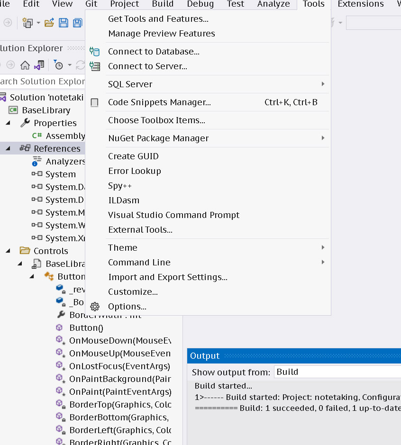Image resolution: width=401 pixels, height=445 pixels.
Task: Open the Debug menu
Action: (x=200, y=4)
